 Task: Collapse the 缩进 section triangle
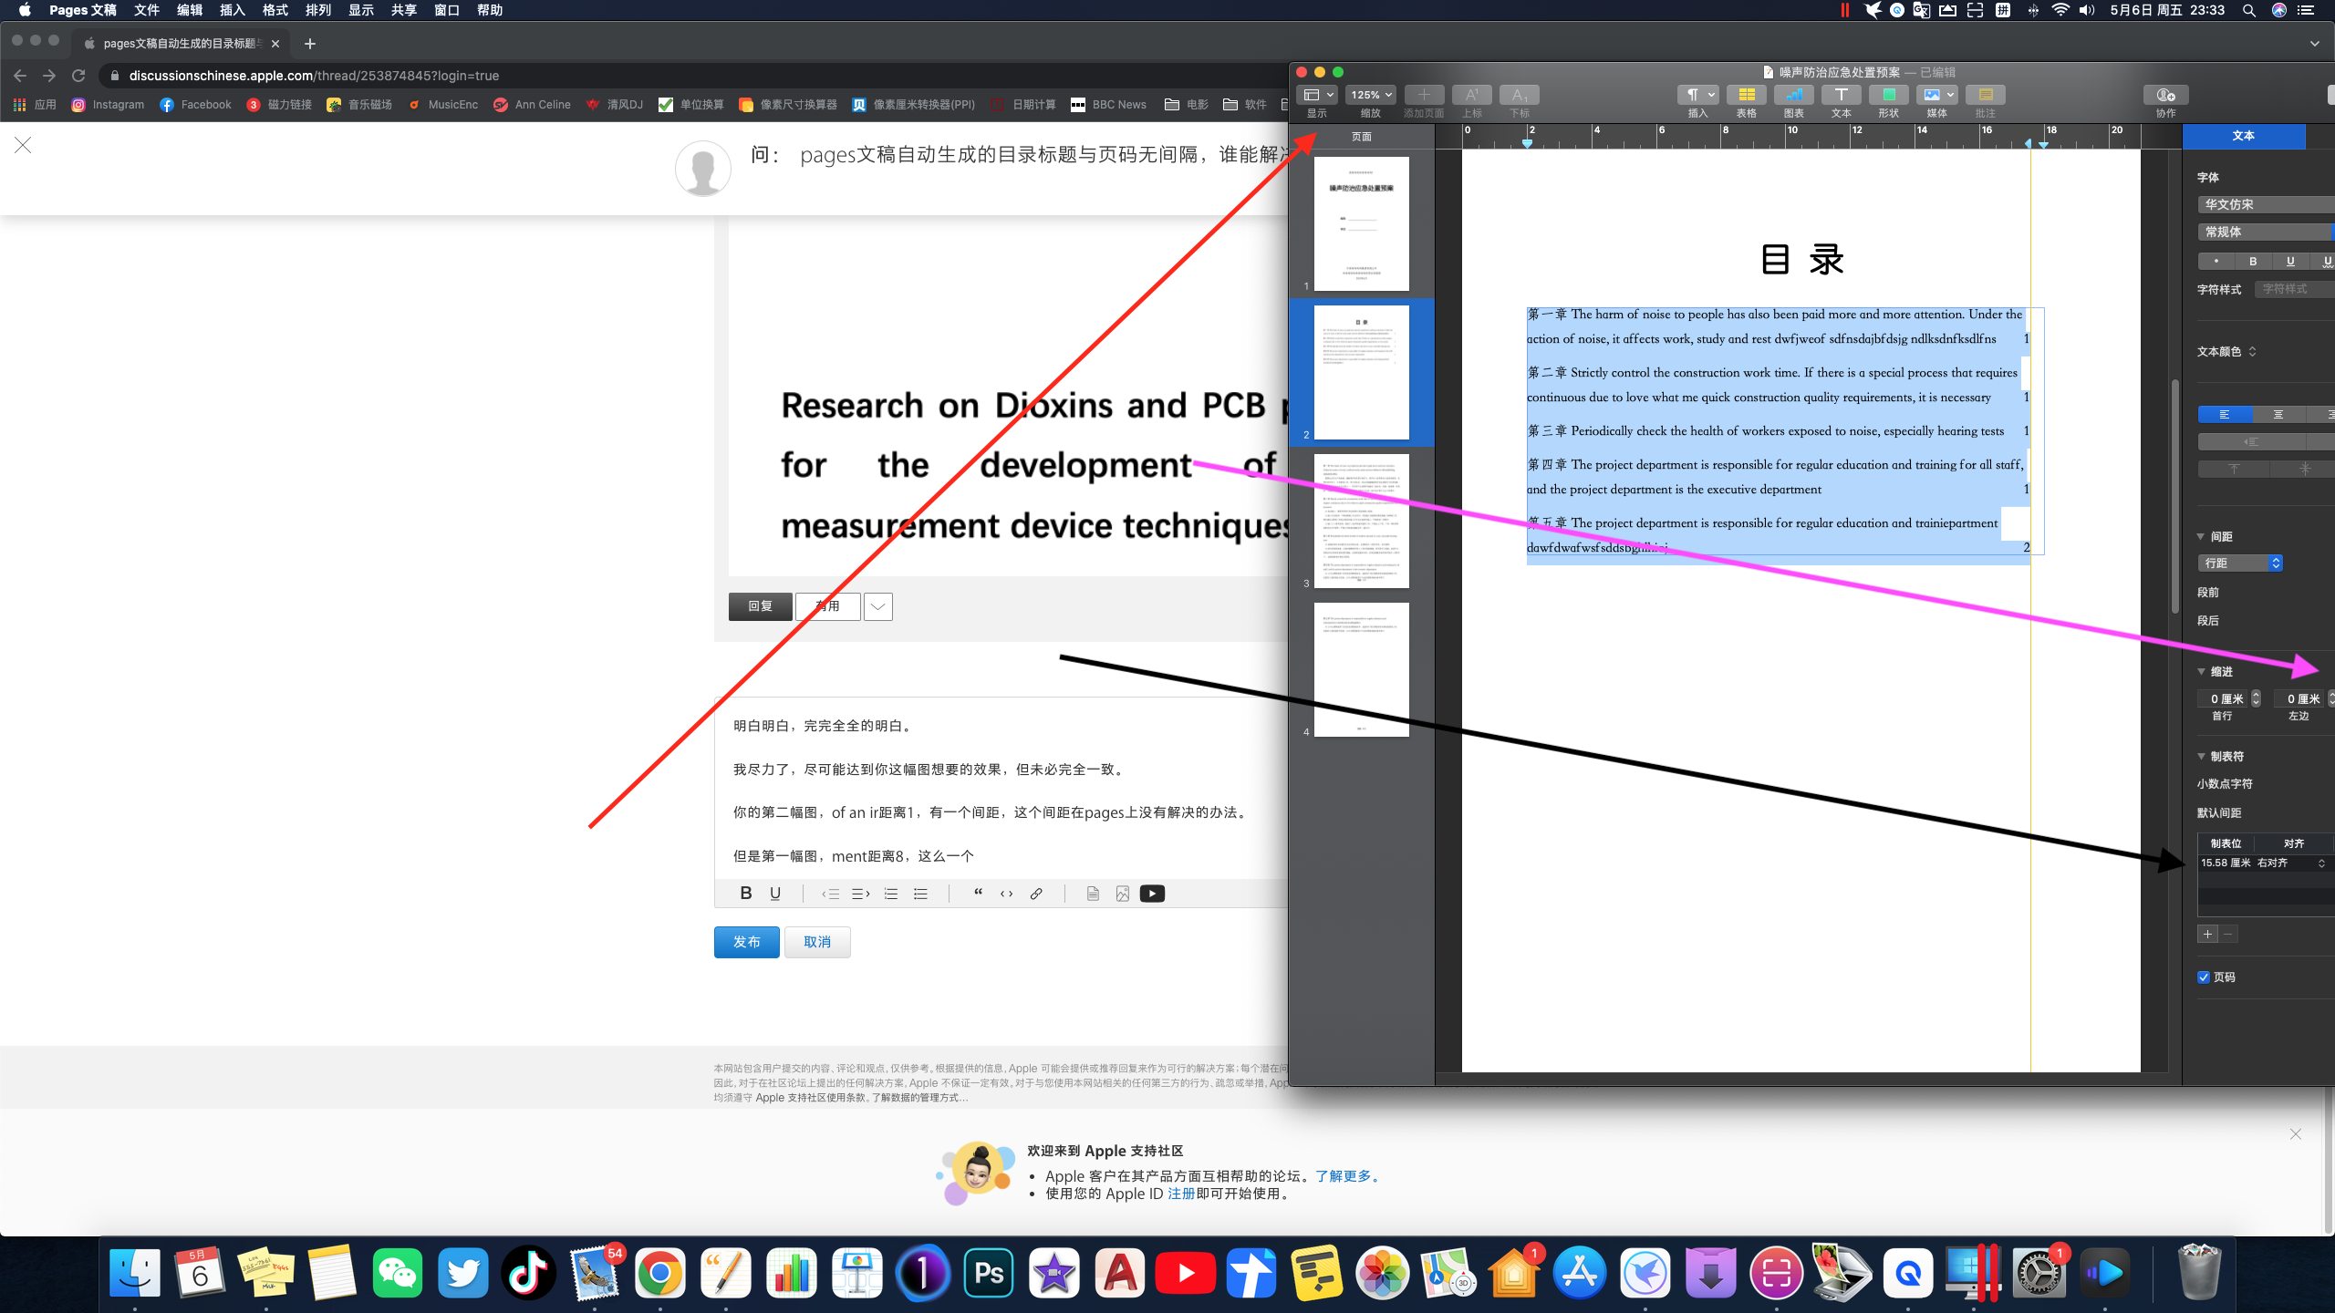[x=2201, y=672]
